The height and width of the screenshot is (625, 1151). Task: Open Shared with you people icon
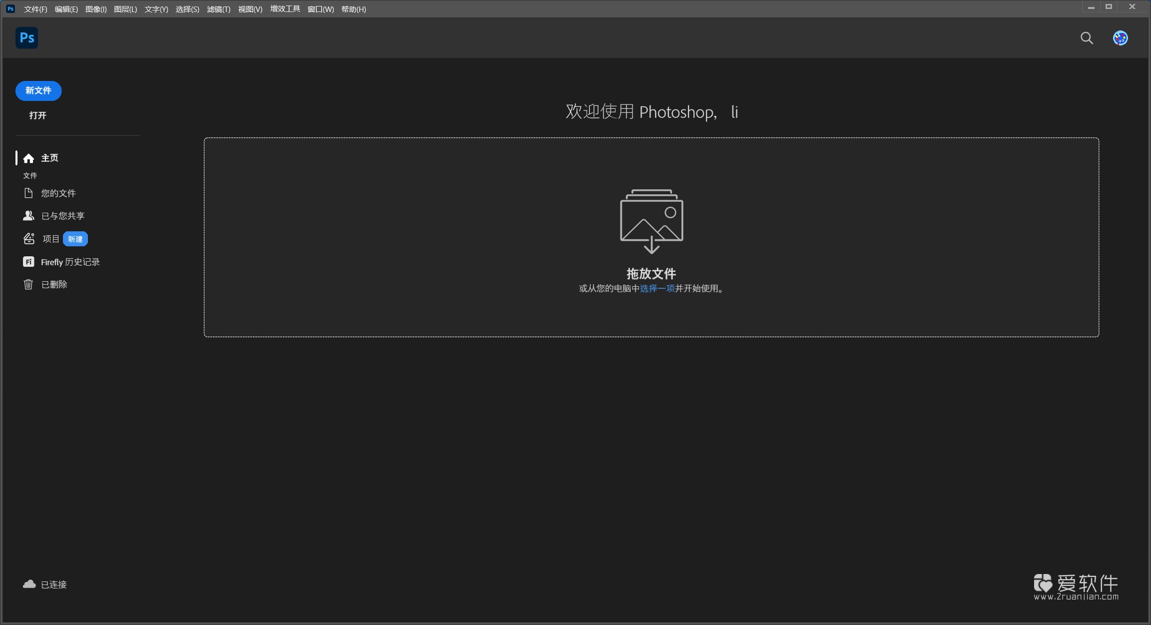(x=28, y=216)
